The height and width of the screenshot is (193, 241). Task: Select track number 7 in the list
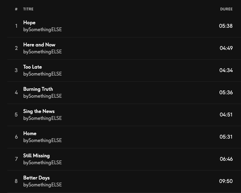coord(16,159)
